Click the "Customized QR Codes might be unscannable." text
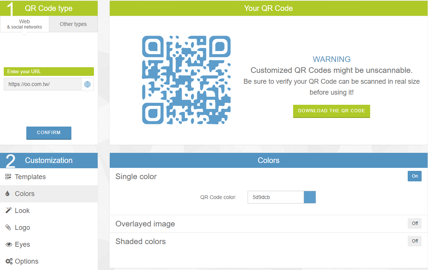The image size is (428, 270). point(332,70)
